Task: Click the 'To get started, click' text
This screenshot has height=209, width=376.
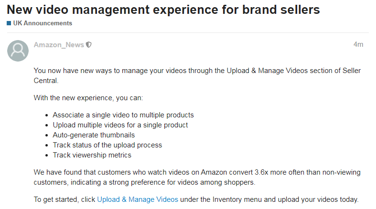Action: (65, 199)
